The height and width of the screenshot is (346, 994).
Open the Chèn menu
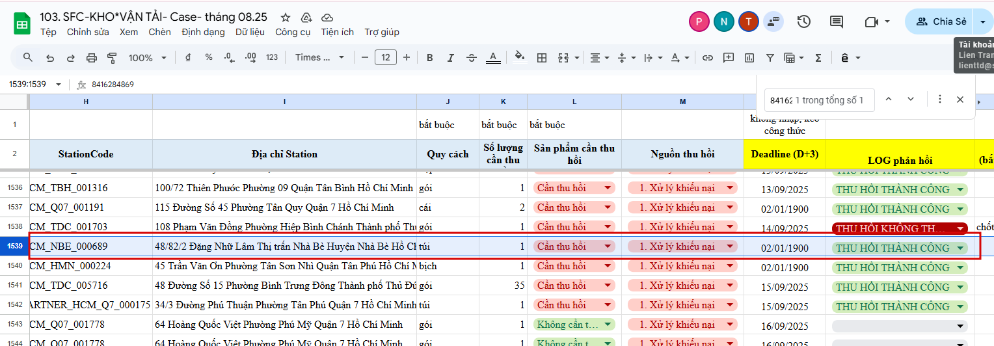[x=159, y=32]
